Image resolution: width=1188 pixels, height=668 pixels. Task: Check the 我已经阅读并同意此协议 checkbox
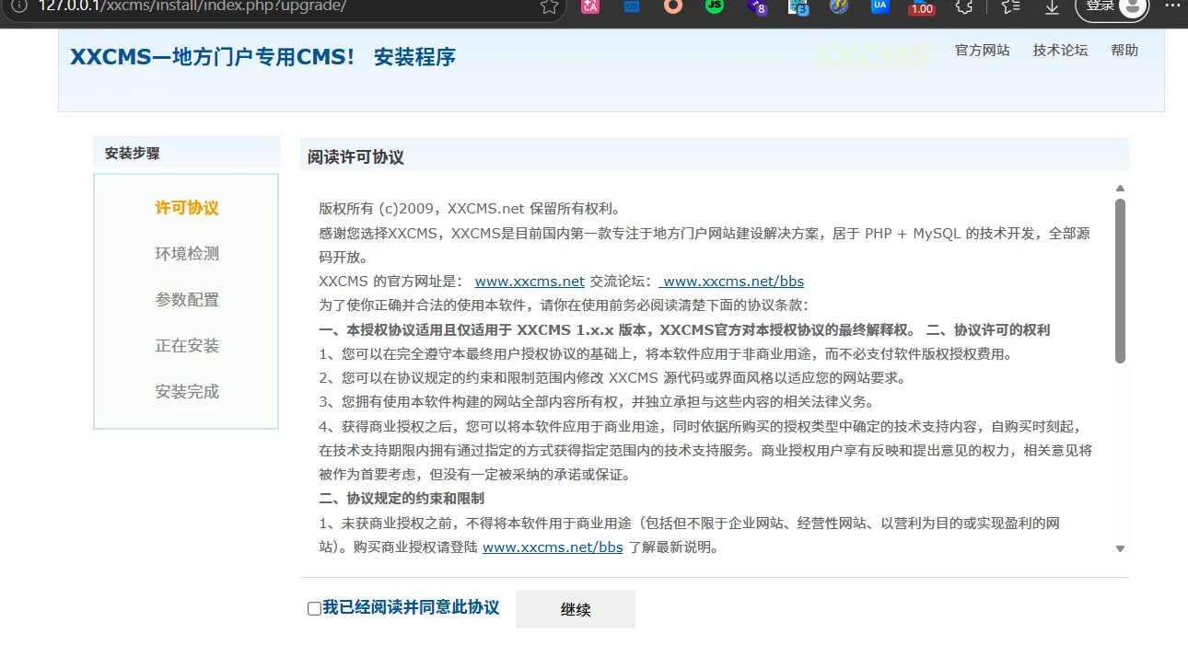pos(314,608)
